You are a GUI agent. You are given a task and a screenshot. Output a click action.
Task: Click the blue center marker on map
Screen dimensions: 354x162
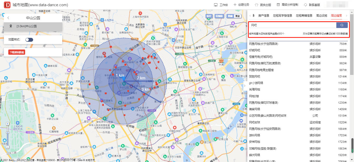click(124, 78)
